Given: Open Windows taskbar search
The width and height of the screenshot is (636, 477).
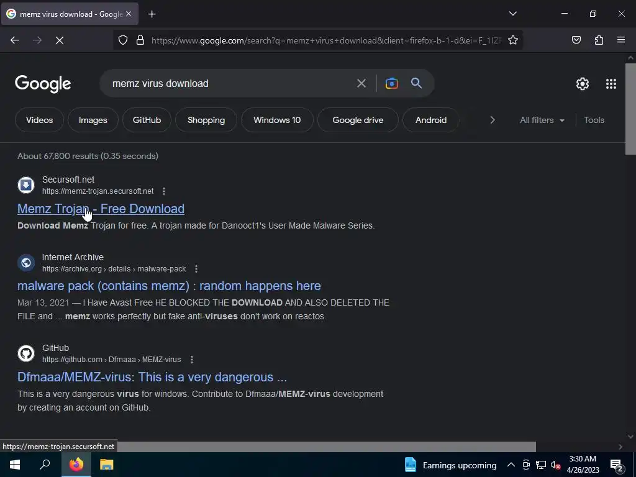Looking at the screenshot, I should pyautogui.click(x=45, y=465).
